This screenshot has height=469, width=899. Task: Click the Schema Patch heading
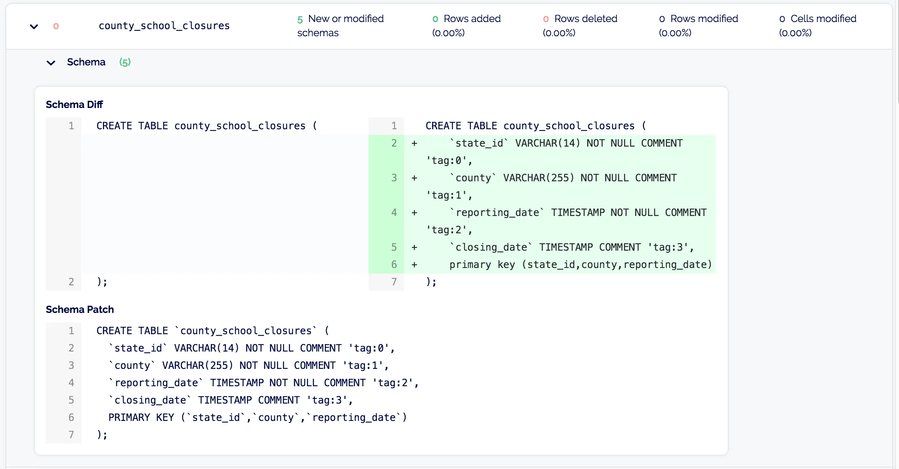[80, 309]
